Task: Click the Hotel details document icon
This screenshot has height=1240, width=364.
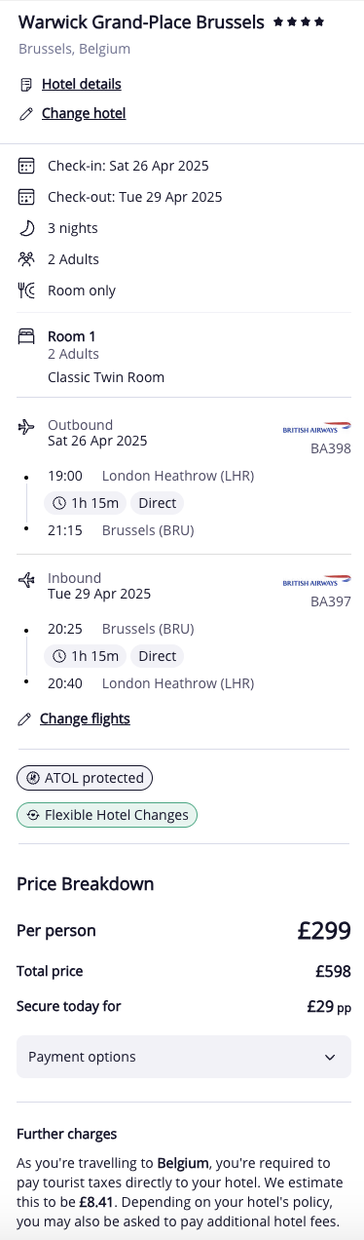Action: (26, 85)
